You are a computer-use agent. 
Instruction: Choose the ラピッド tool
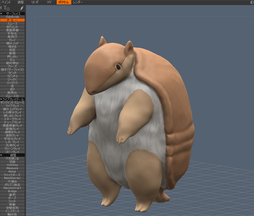pyautogui.click(x=13, y=73)
